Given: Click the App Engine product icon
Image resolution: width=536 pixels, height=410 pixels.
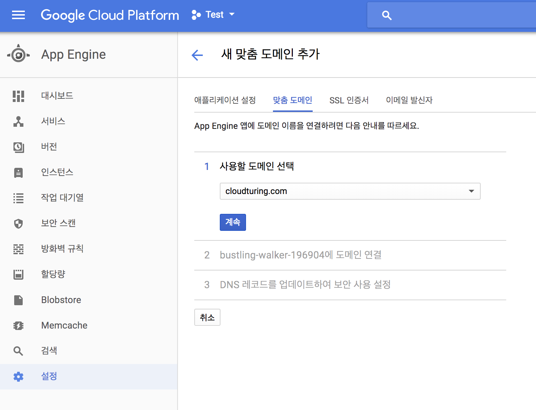Looking at the screenshot, I should pyautogui.click(x=18, y=54).
